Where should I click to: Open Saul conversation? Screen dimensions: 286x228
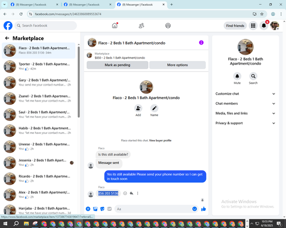tap(38, 115)
